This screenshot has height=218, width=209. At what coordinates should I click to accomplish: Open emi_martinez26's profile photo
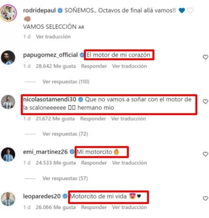tap(8, 154)
